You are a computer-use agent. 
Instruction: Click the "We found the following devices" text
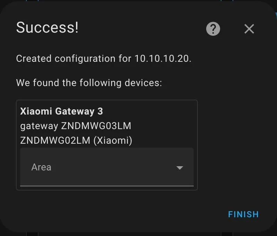pyautogui.click(x=89, y=83)
